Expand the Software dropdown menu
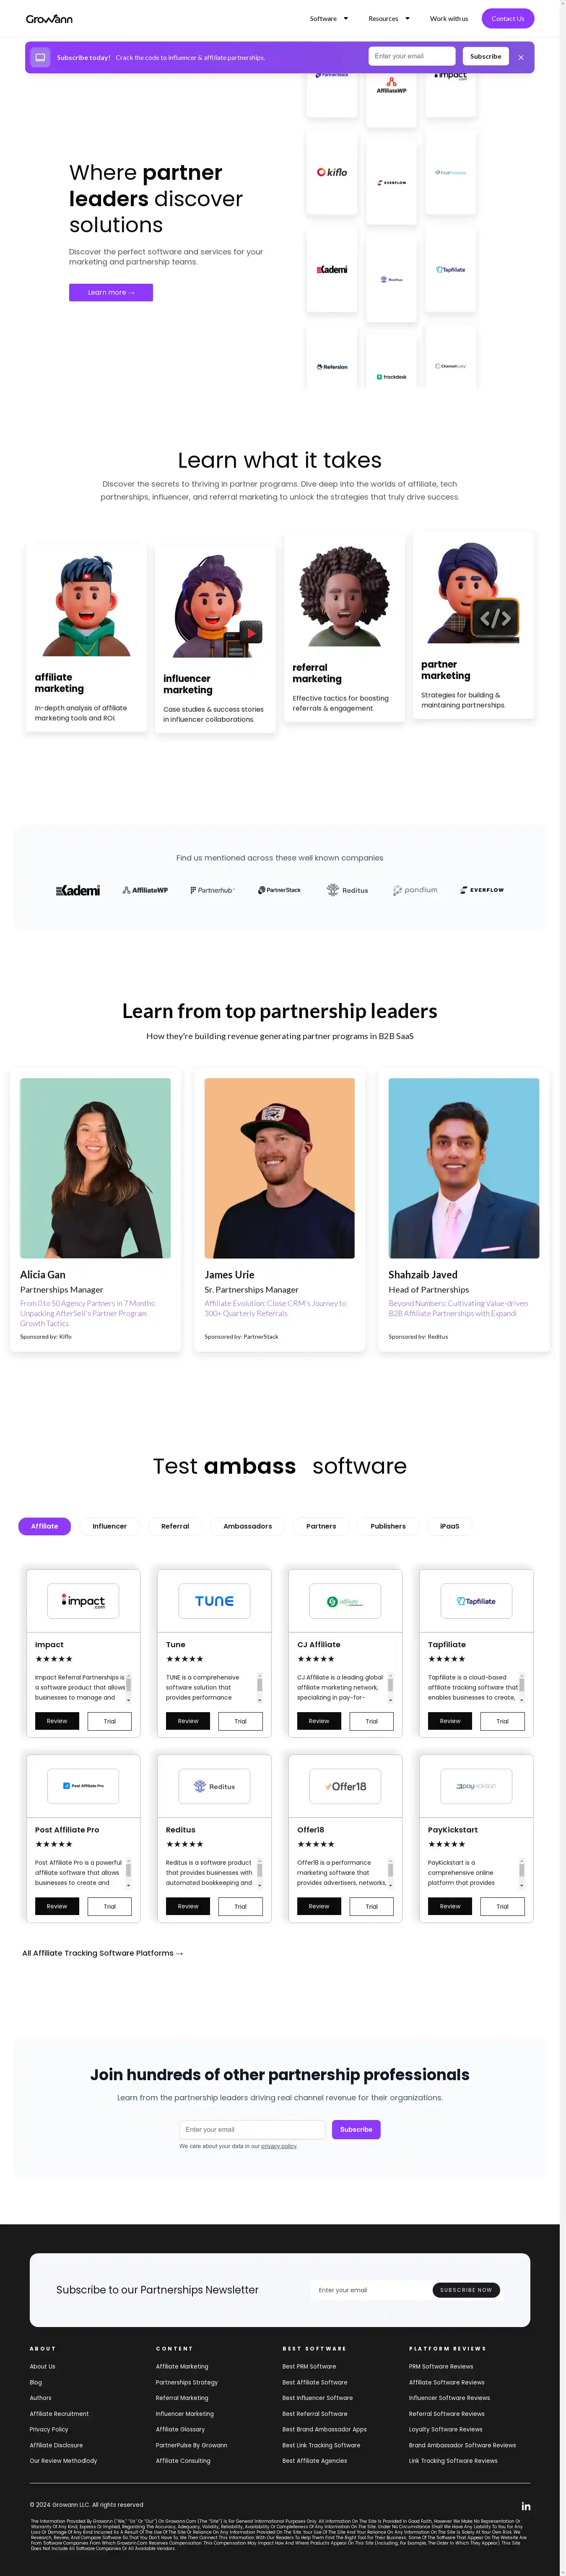 [x=329, y=18]
